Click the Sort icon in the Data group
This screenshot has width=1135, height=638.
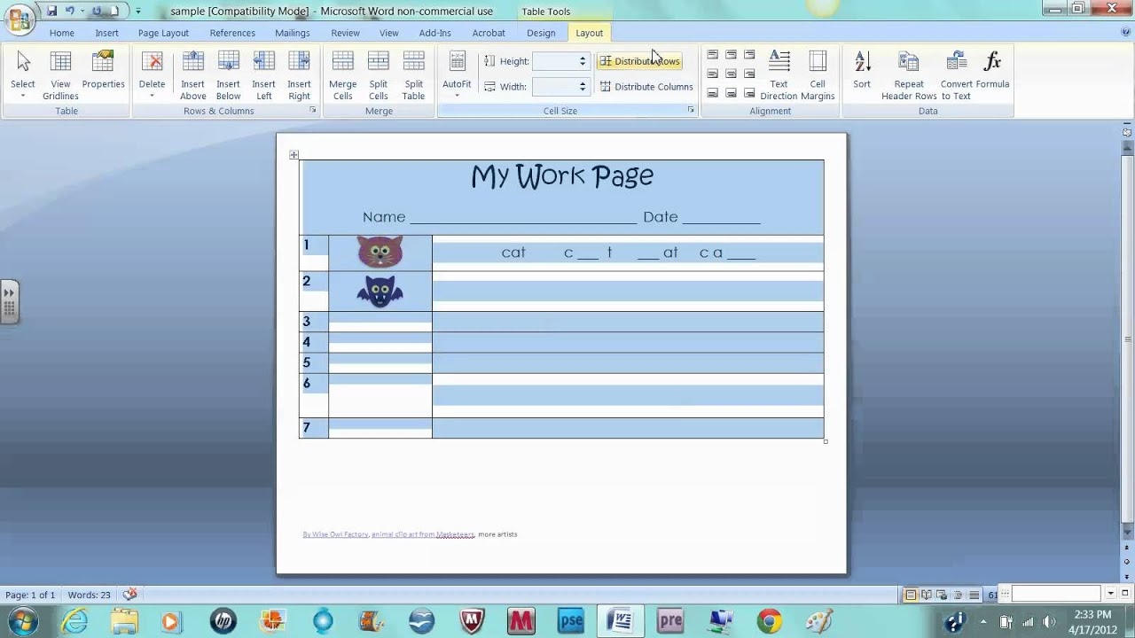coord(861,71)
